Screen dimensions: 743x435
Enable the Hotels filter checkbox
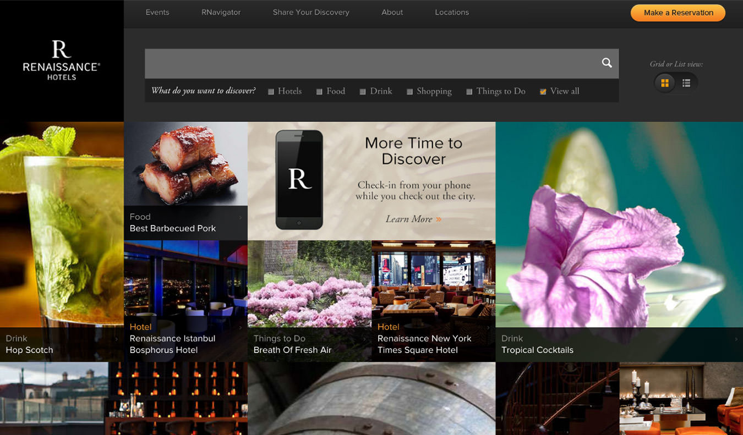(271, 91)
